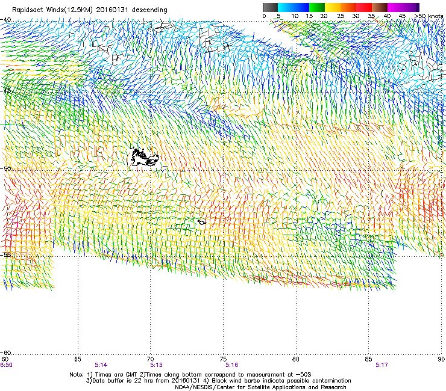This screenshot has height=391, width=446.
Task: Click the latitude label '-60'
Action: [x=5, y=353]
